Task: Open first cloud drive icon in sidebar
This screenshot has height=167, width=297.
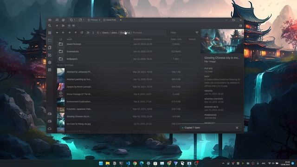Action: point(50,114)
